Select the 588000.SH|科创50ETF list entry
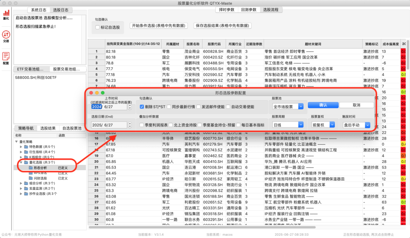The image size is (410, 238). [36, 78]
